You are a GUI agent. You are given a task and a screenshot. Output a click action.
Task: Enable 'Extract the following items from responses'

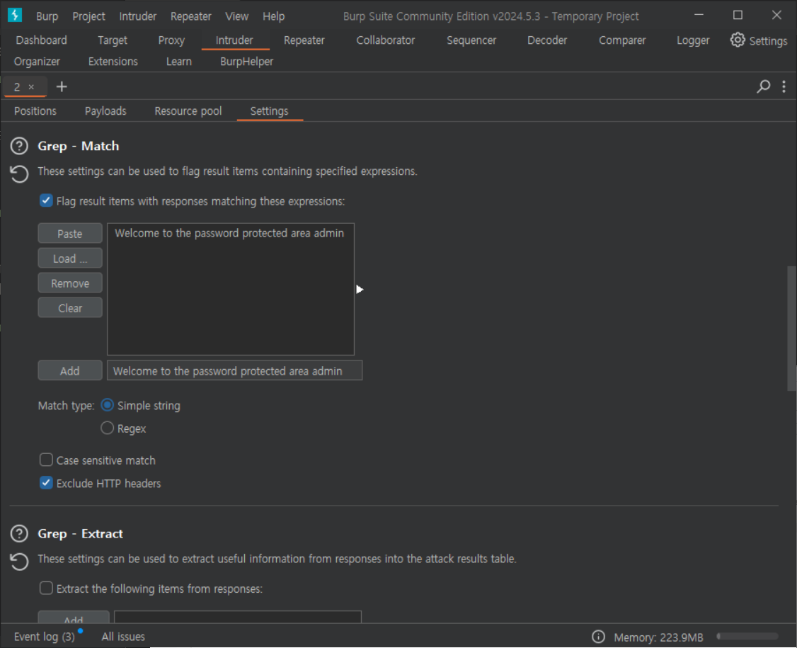click(x=46, y=588)
